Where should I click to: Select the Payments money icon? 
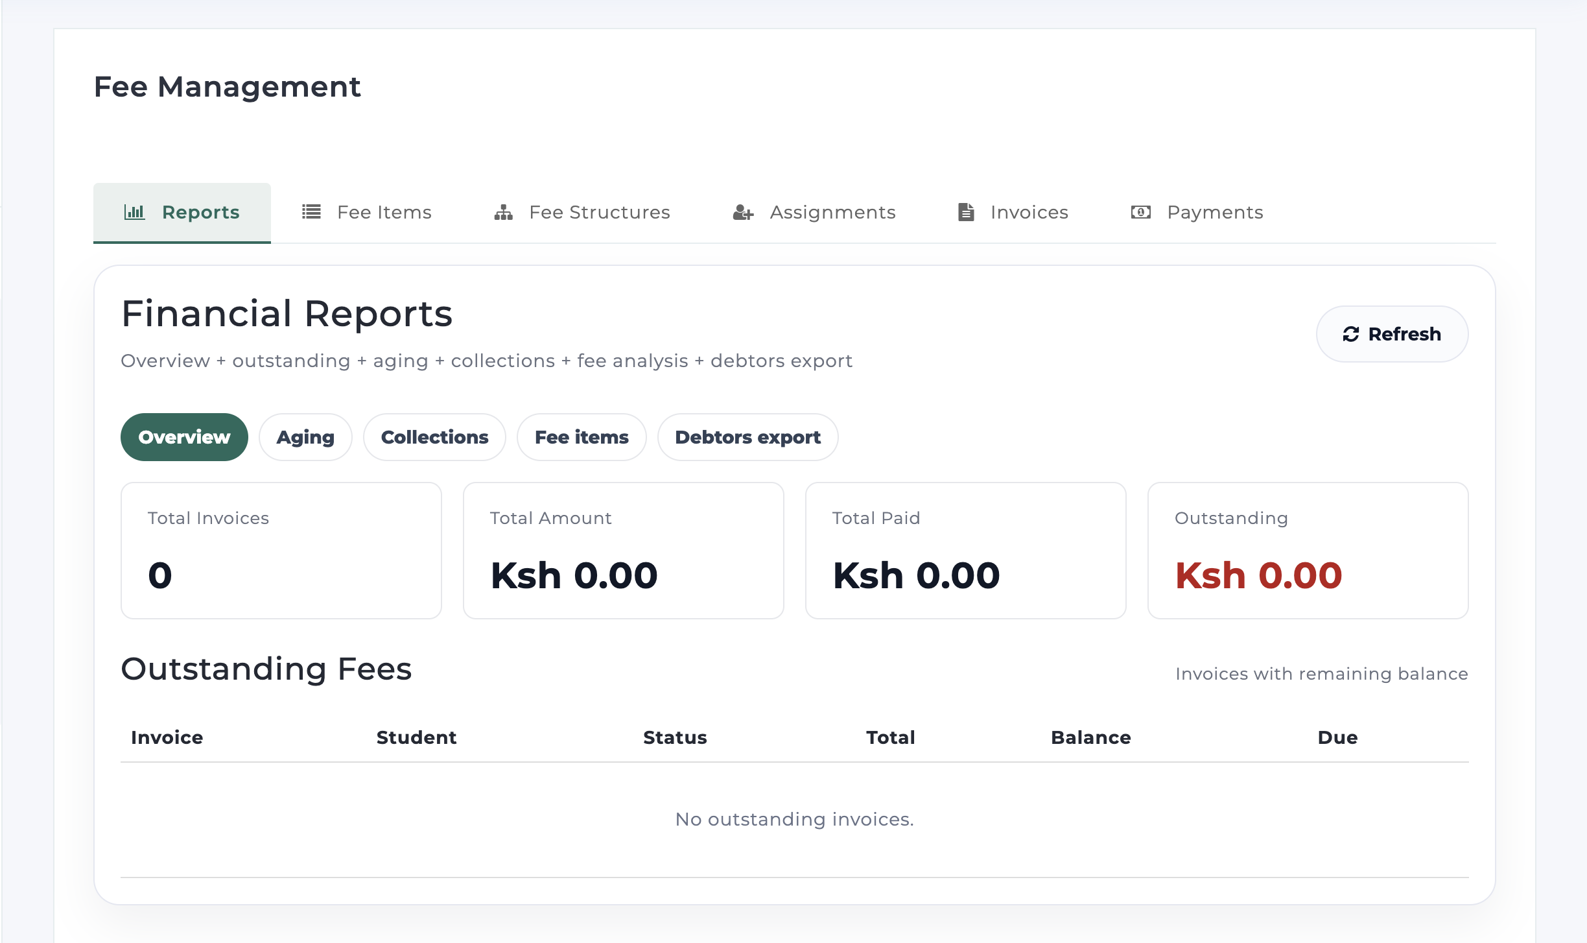(x=1141, y=212)
